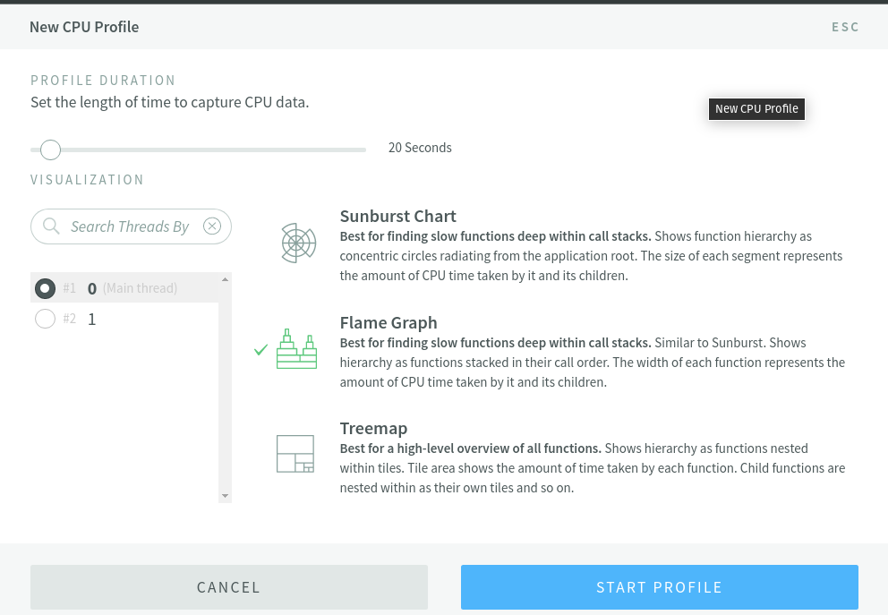Click the thread 1 list row label
Image resolution: width=888 pixels, height=615 pixels.
click(x=92, y=319)
